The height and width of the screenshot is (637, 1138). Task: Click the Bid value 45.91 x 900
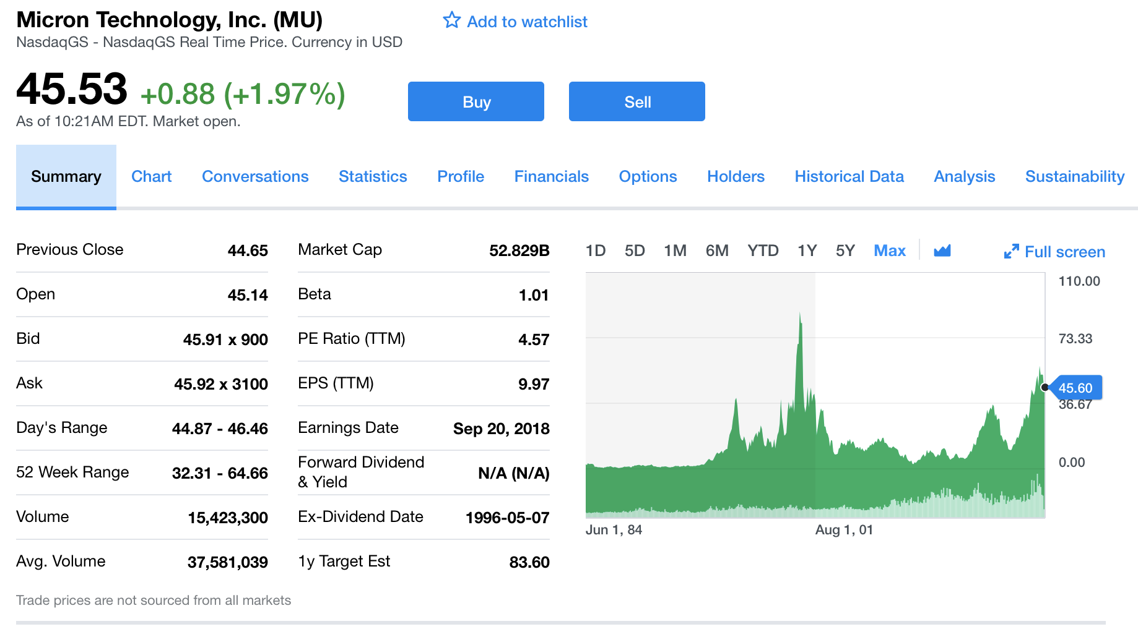(225, 340)
